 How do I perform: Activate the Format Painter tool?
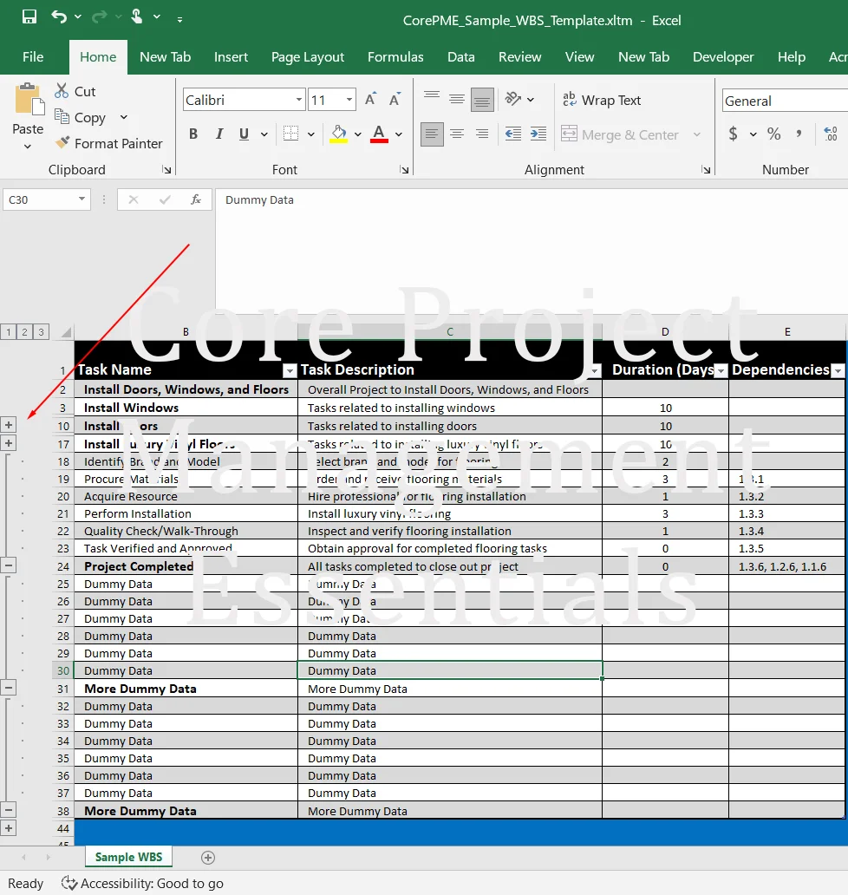coord(110,143)
